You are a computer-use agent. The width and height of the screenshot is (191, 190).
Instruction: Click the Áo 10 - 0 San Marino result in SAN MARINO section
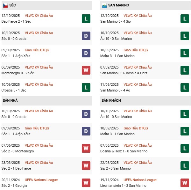[116, 39]
